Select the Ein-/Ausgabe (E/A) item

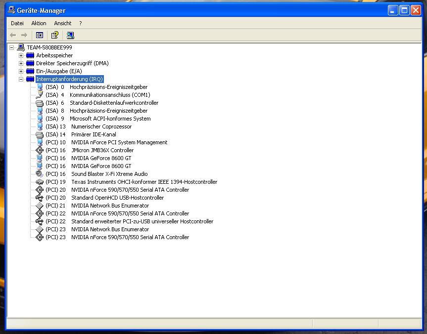[59, 71]
